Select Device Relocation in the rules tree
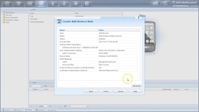This screenshot has width=199, height=112. tap(12, 17)
